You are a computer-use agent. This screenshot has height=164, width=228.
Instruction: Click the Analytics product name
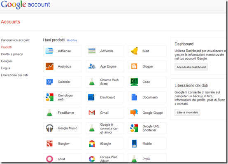(65, 66)
